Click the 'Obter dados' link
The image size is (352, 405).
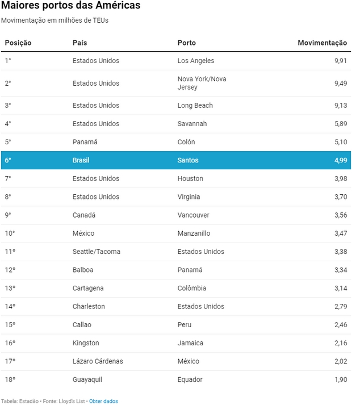(x=103, y=401)
